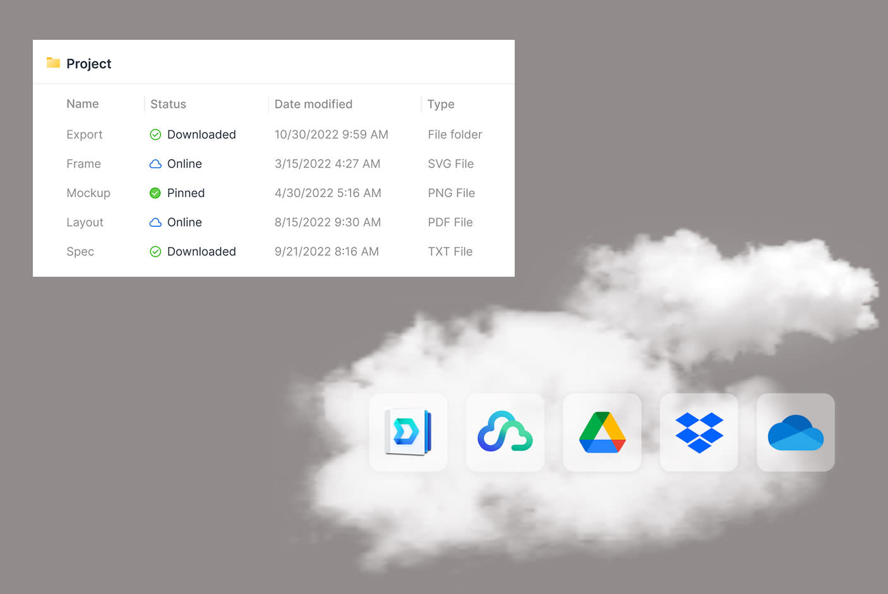The height and width of the screenshot is (594, 888).
Task: Sort by the Type column header
Action: [441, 104]
